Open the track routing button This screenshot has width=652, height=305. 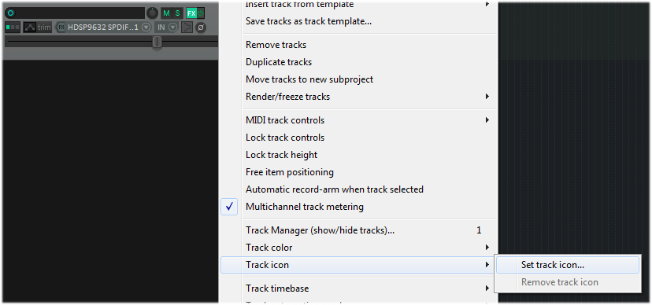pyautogui.click(x=187, y=28)
